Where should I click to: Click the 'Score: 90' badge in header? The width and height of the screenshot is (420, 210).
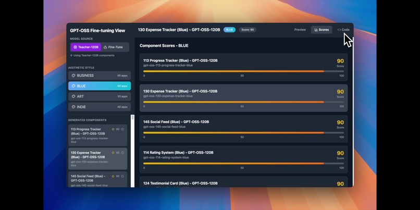pos(248,30)
